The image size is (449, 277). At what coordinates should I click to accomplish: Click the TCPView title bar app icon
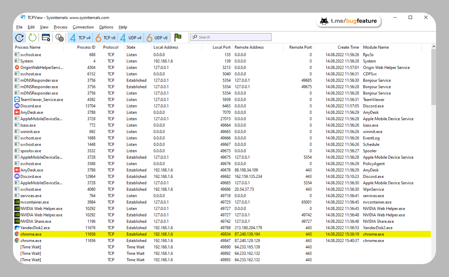pos(23,17)
